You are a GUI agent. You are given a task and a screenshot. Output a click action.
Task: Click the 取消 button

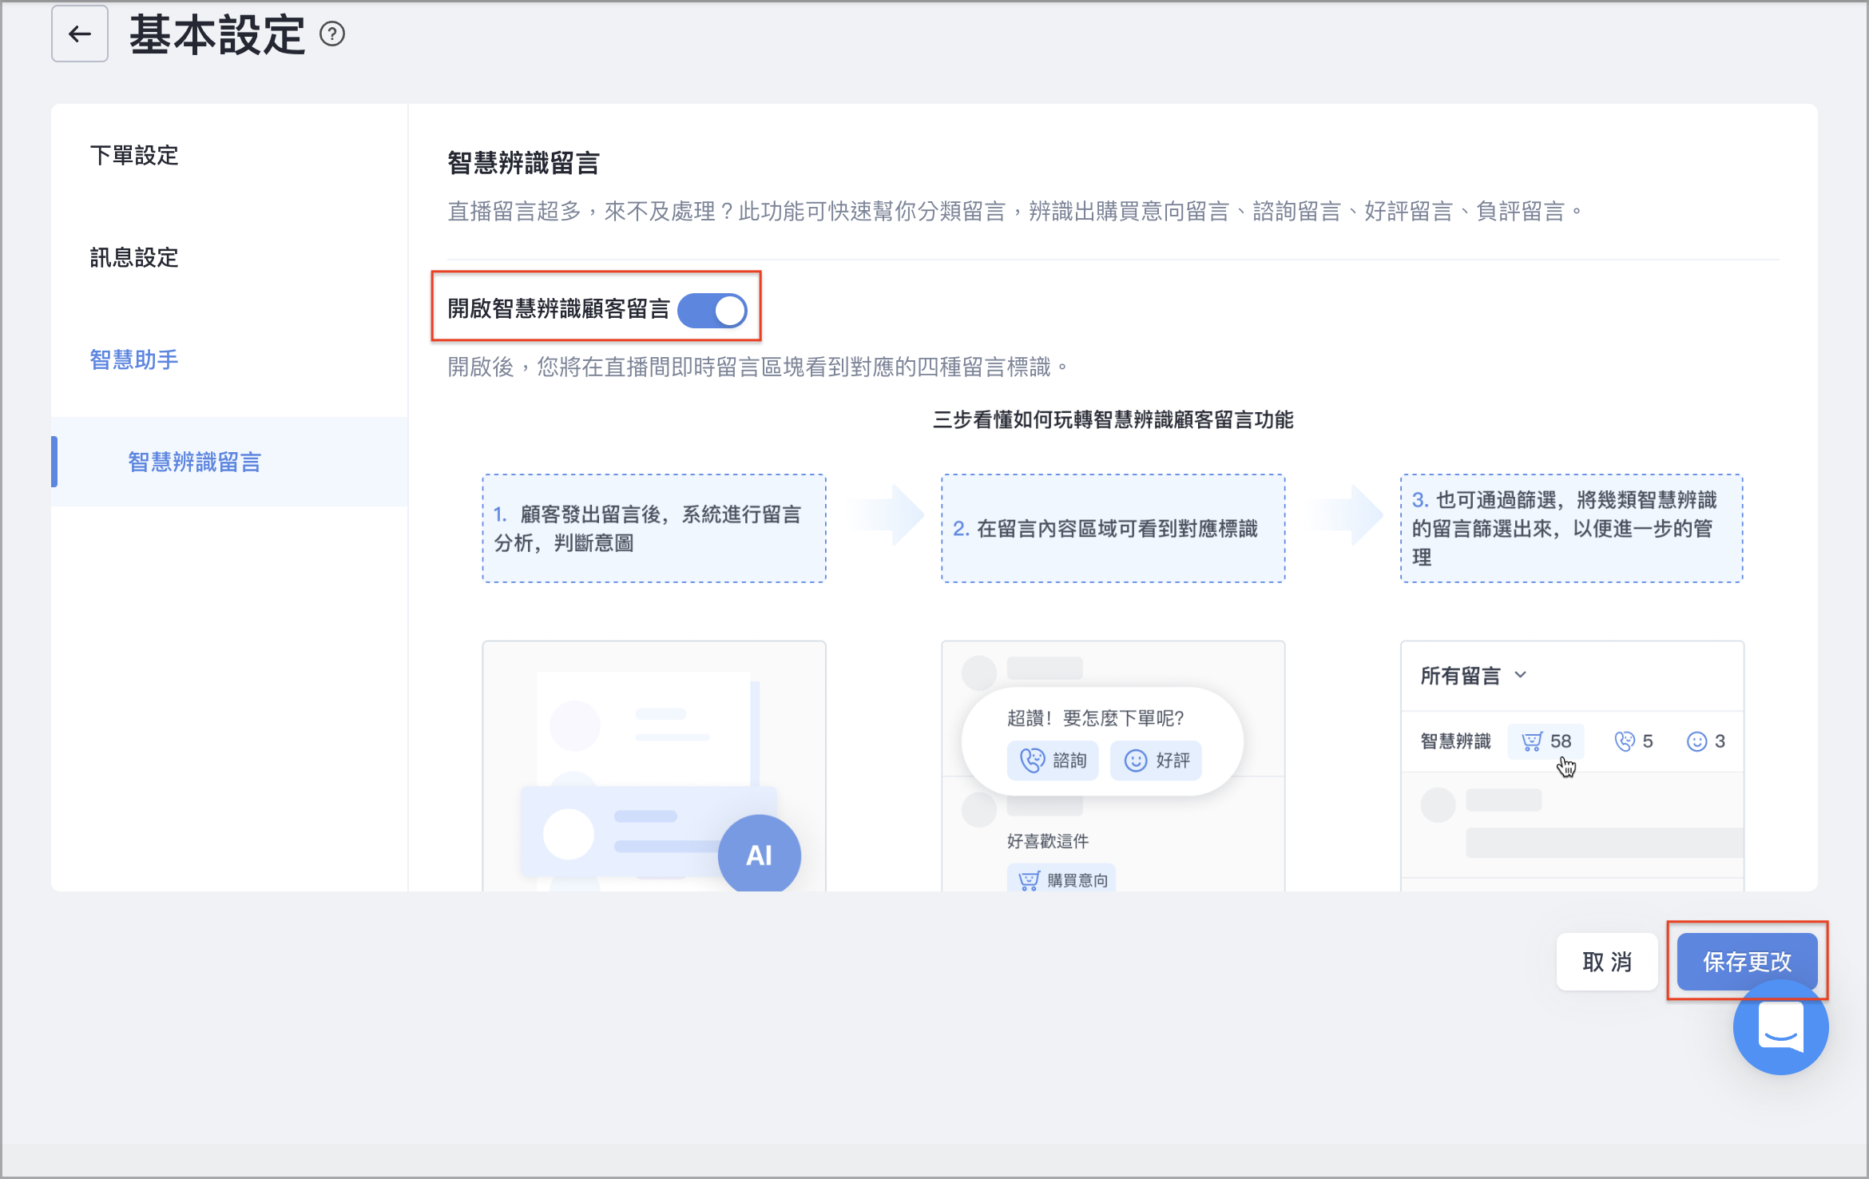coord(1607,962)
